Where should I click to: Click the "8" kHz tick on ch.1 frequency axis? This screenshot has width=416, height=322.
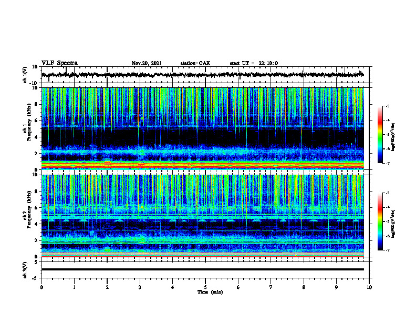point(36,104)
